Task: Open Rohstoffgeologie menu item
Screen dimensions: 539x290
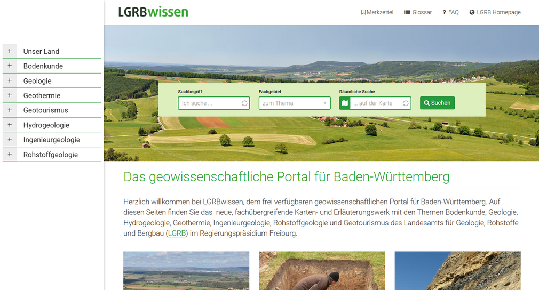Action: point(51,155)
